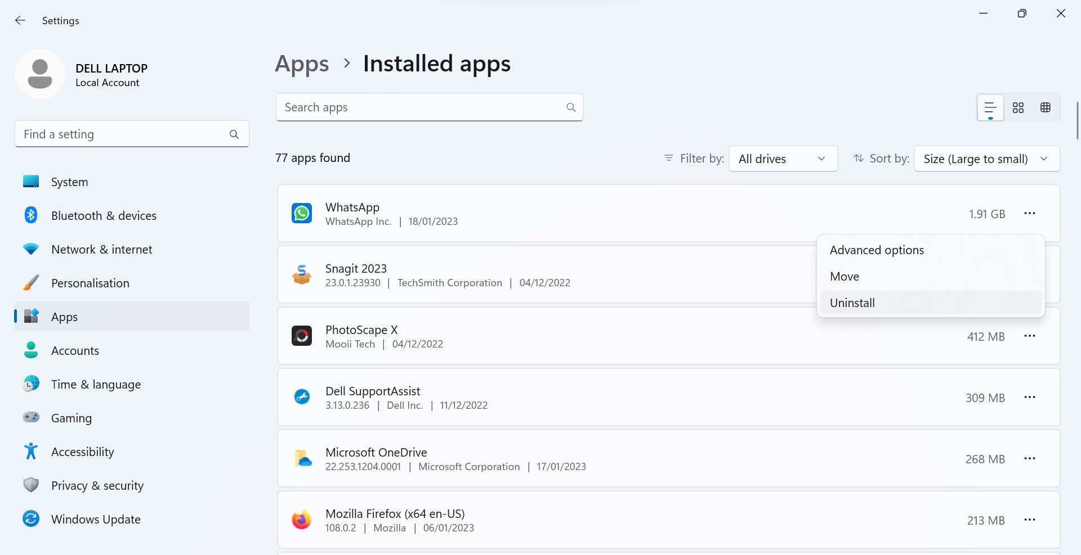Open Gaming settings category
Image resolution: width=1081 pixels, height=555 pixels.
coord(132,418)
